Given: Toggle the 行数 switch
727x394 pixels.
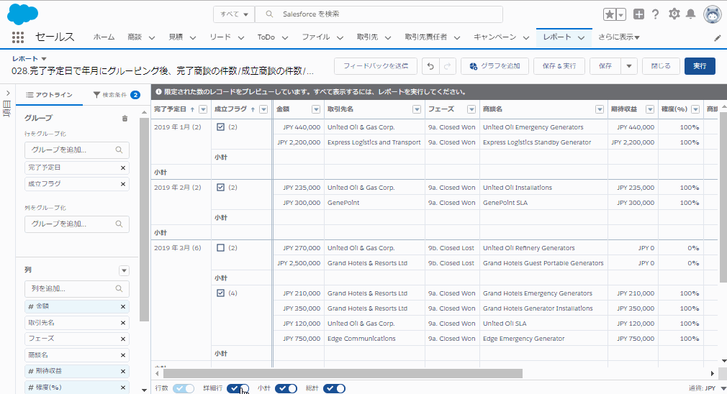Looking at the screenshot, I should click(x=184, y=388).
